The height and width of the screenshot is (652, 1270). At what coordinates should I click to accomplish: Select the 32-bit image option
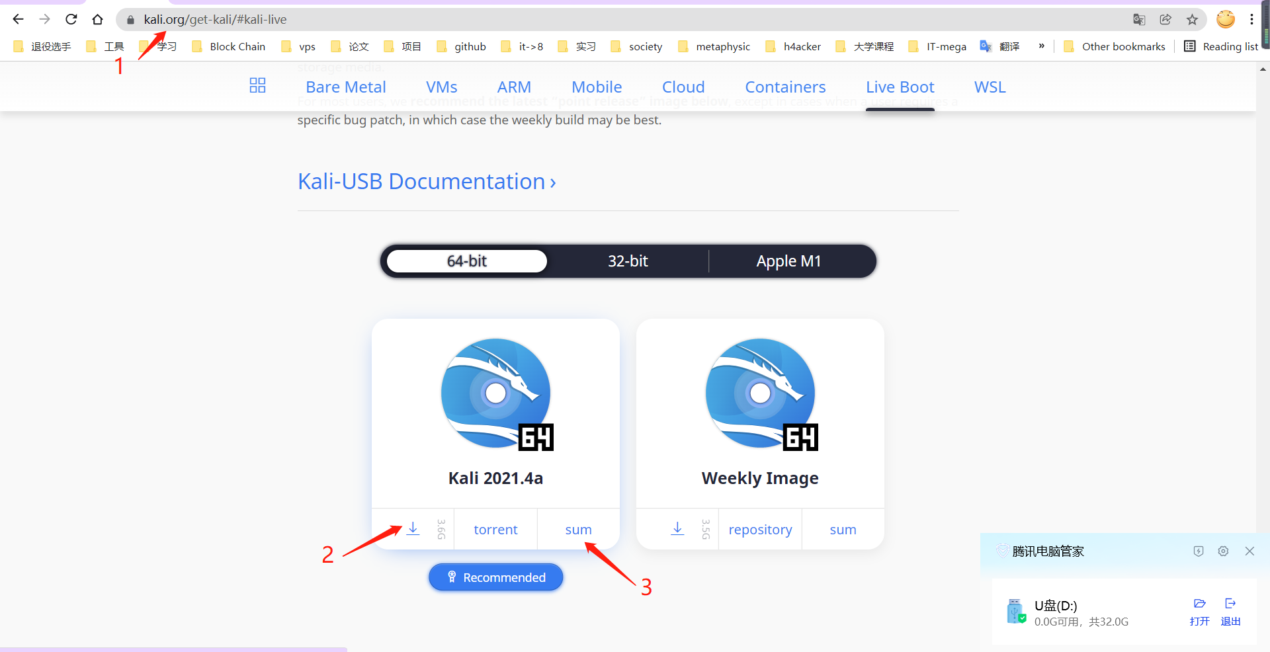coord(628,261)
